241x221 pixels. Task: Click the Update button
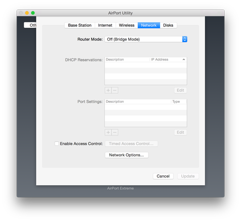point(188,176)
